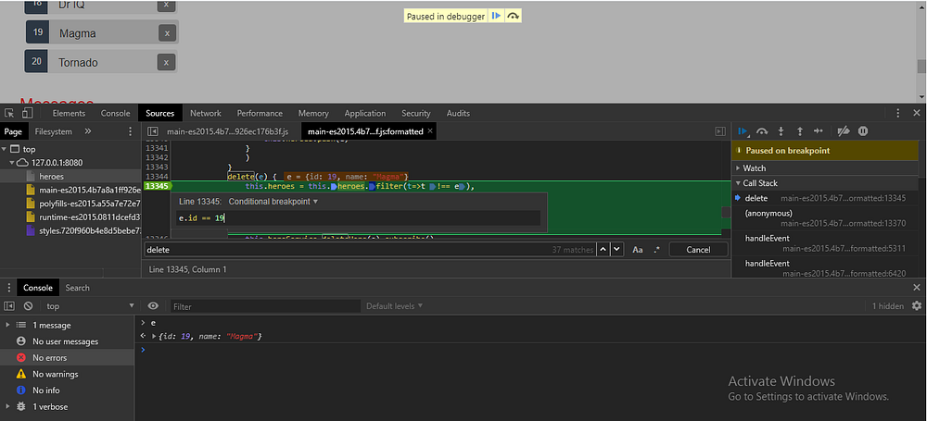Activate the inspect element picker icon
This screenshot has width=927, height=421.
[9, 113]
